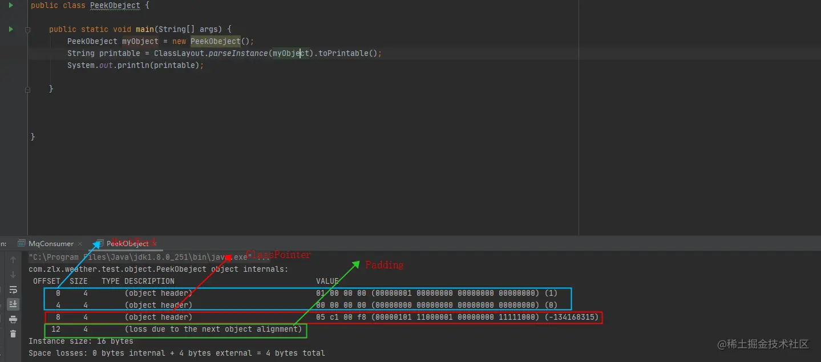The width and height of the screenshot is (821, 362).
Task: Click the java.exe command line in console
Action: pos(150,258)
